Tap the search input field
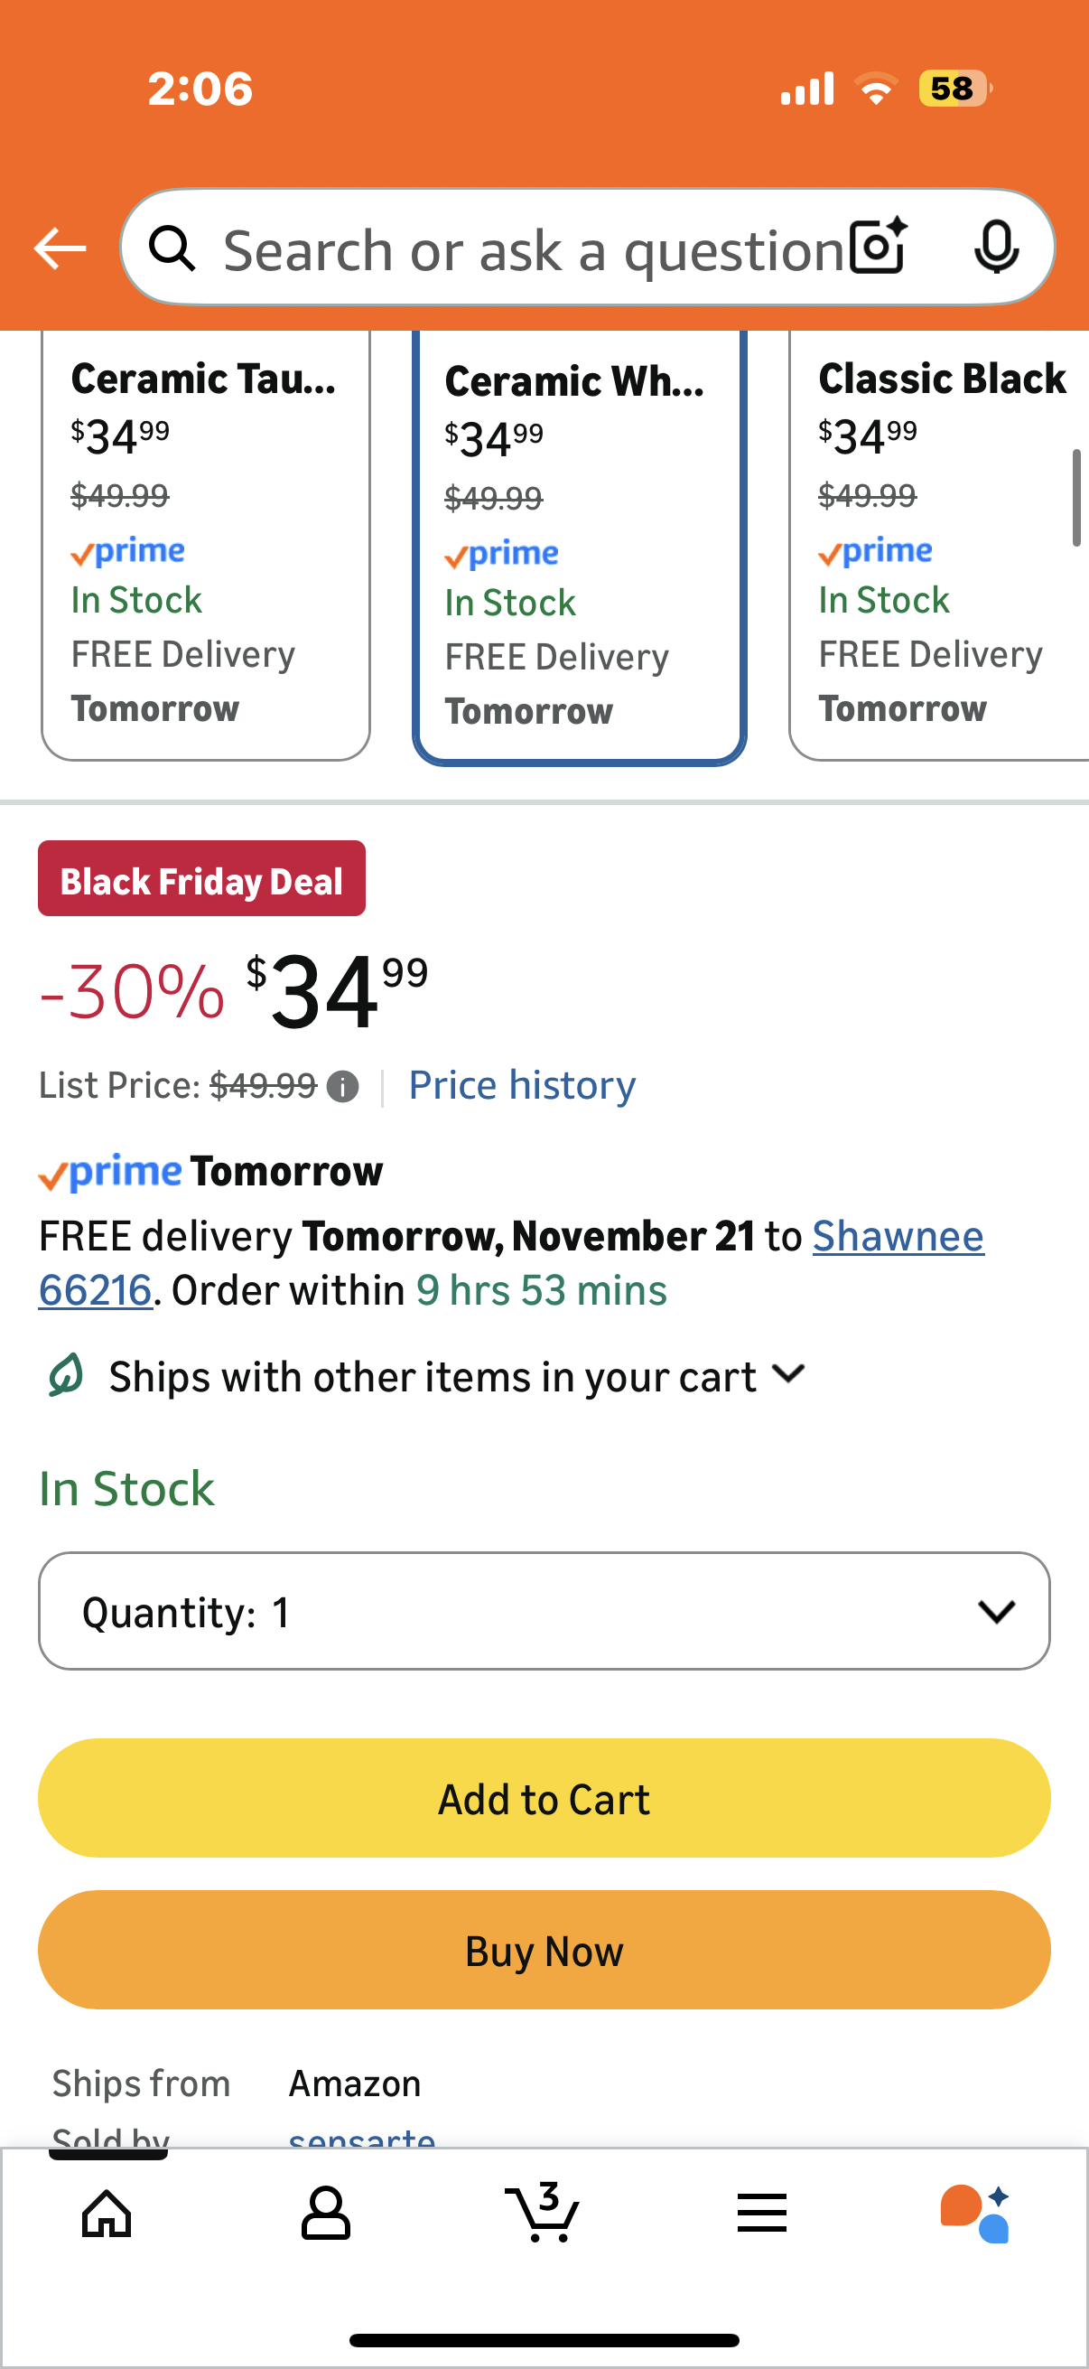 (533, 248)
